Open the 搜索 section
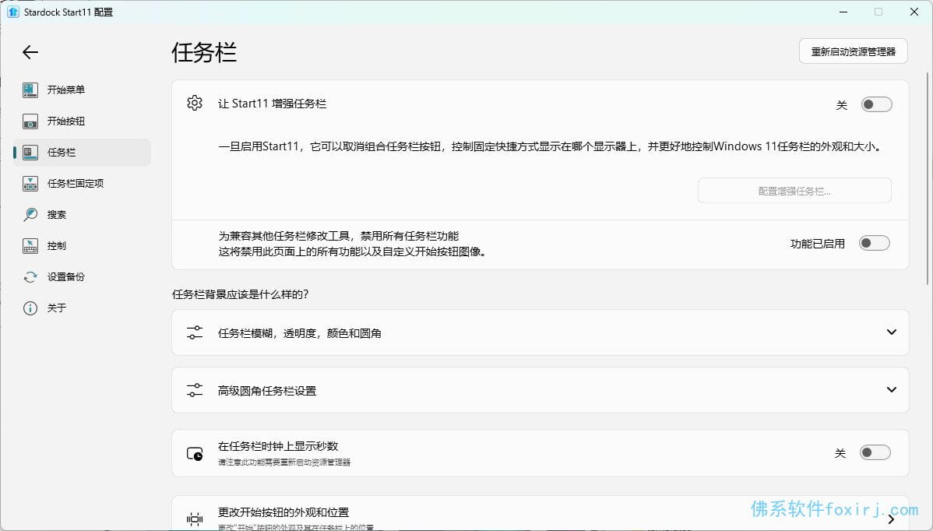The image size is (933, 531). point(82,215)
